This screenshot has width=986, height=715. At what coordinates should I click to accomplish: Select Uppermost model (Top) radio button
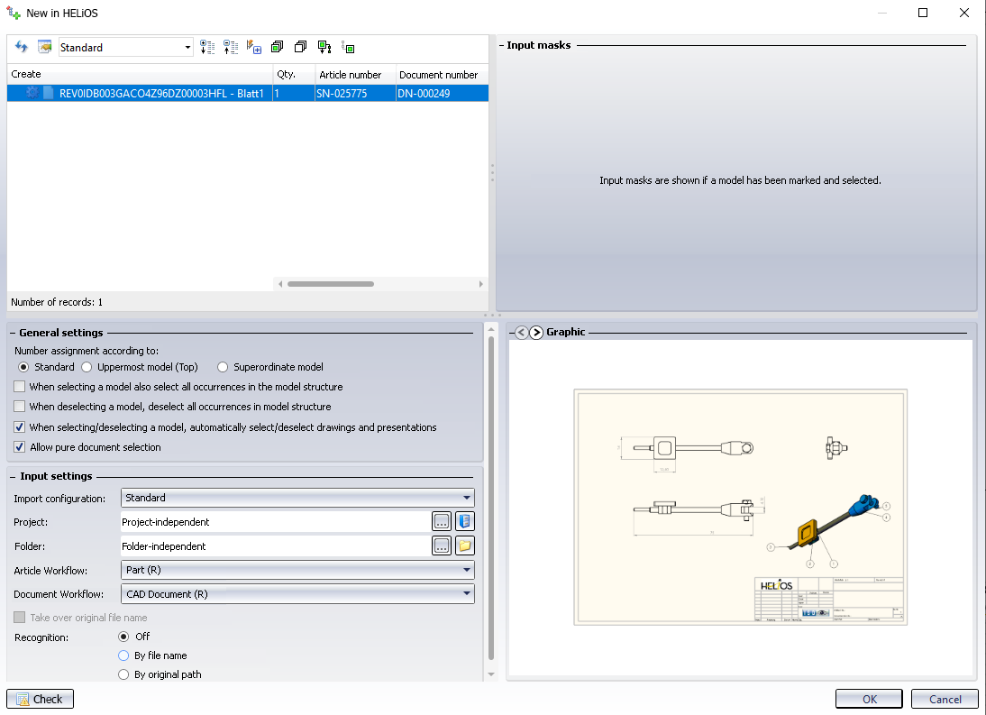tap(87, 367)
